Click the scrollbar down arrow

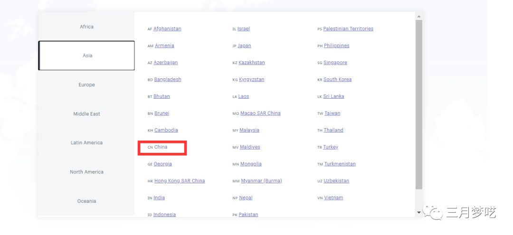(x=418, y=213)
